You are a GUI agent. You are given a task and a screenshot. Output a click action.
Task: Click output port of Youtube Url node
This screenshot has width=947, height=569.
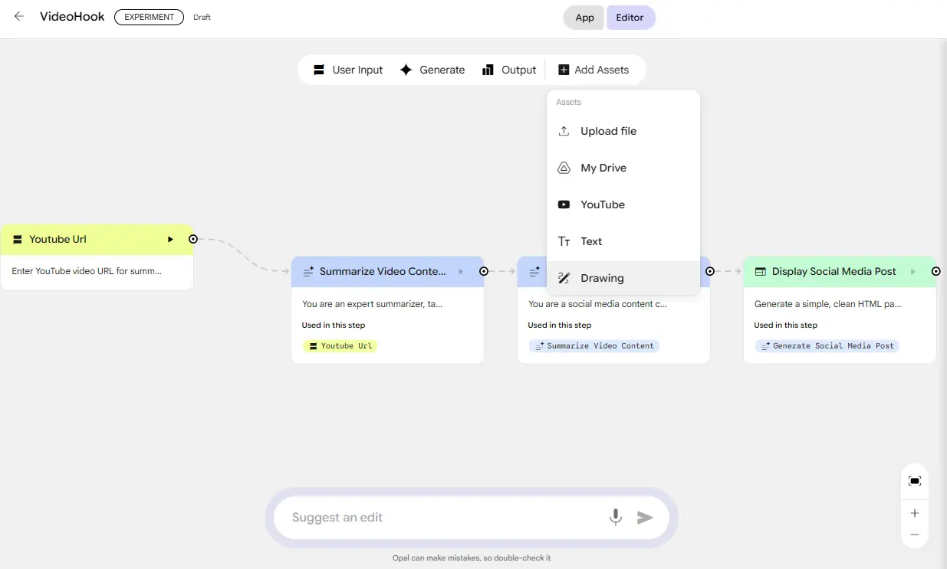[193, 240]
